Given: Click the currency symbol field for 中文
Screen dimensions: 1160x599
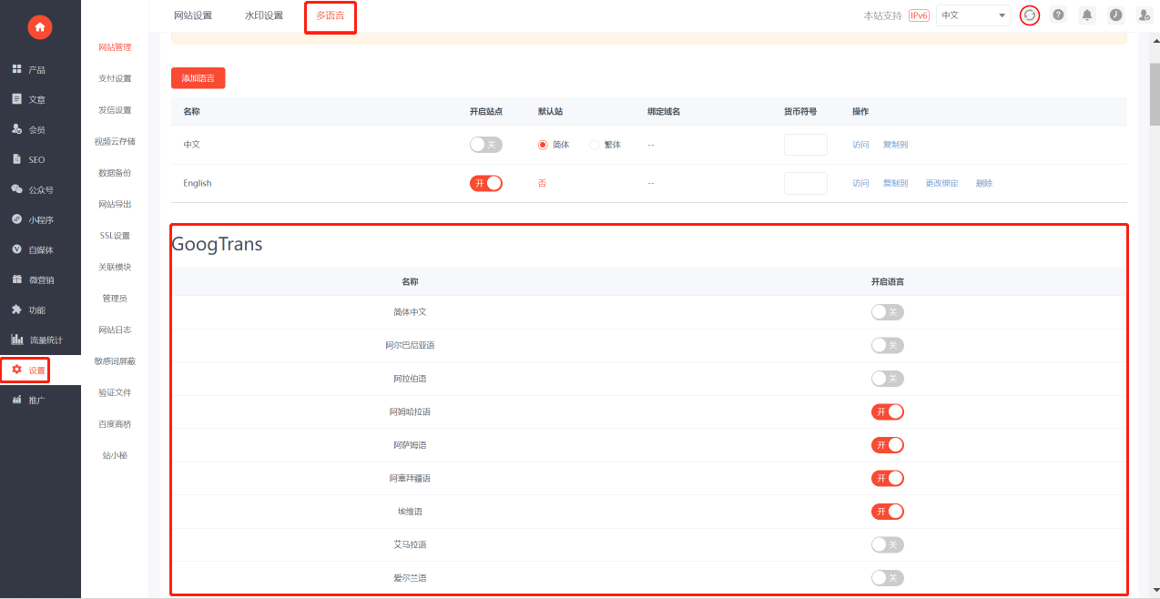Looking at the screenshot, I should point(806,145).
